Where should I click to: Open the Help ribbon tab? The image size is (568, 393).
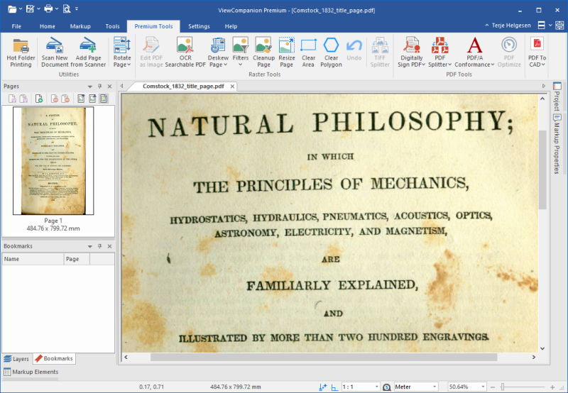point(231,26)
